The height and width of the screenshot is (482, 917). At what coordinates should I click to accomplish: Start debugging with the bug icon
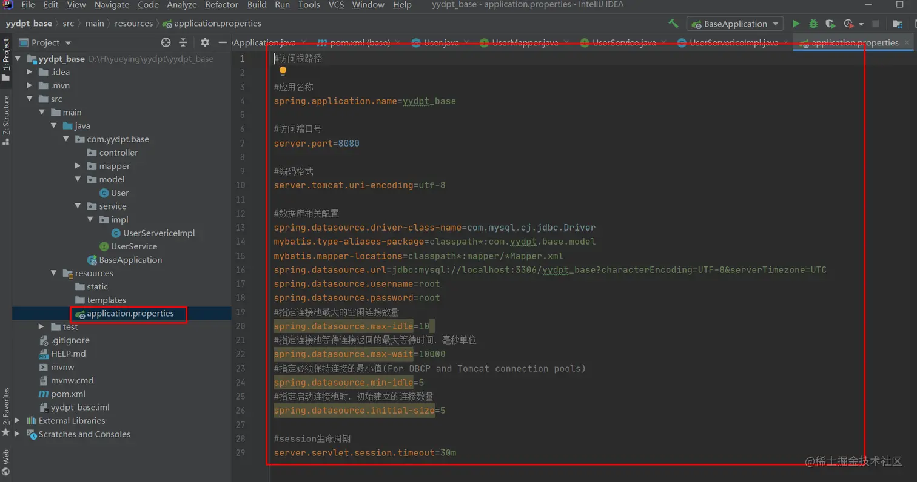click(813, 24)
